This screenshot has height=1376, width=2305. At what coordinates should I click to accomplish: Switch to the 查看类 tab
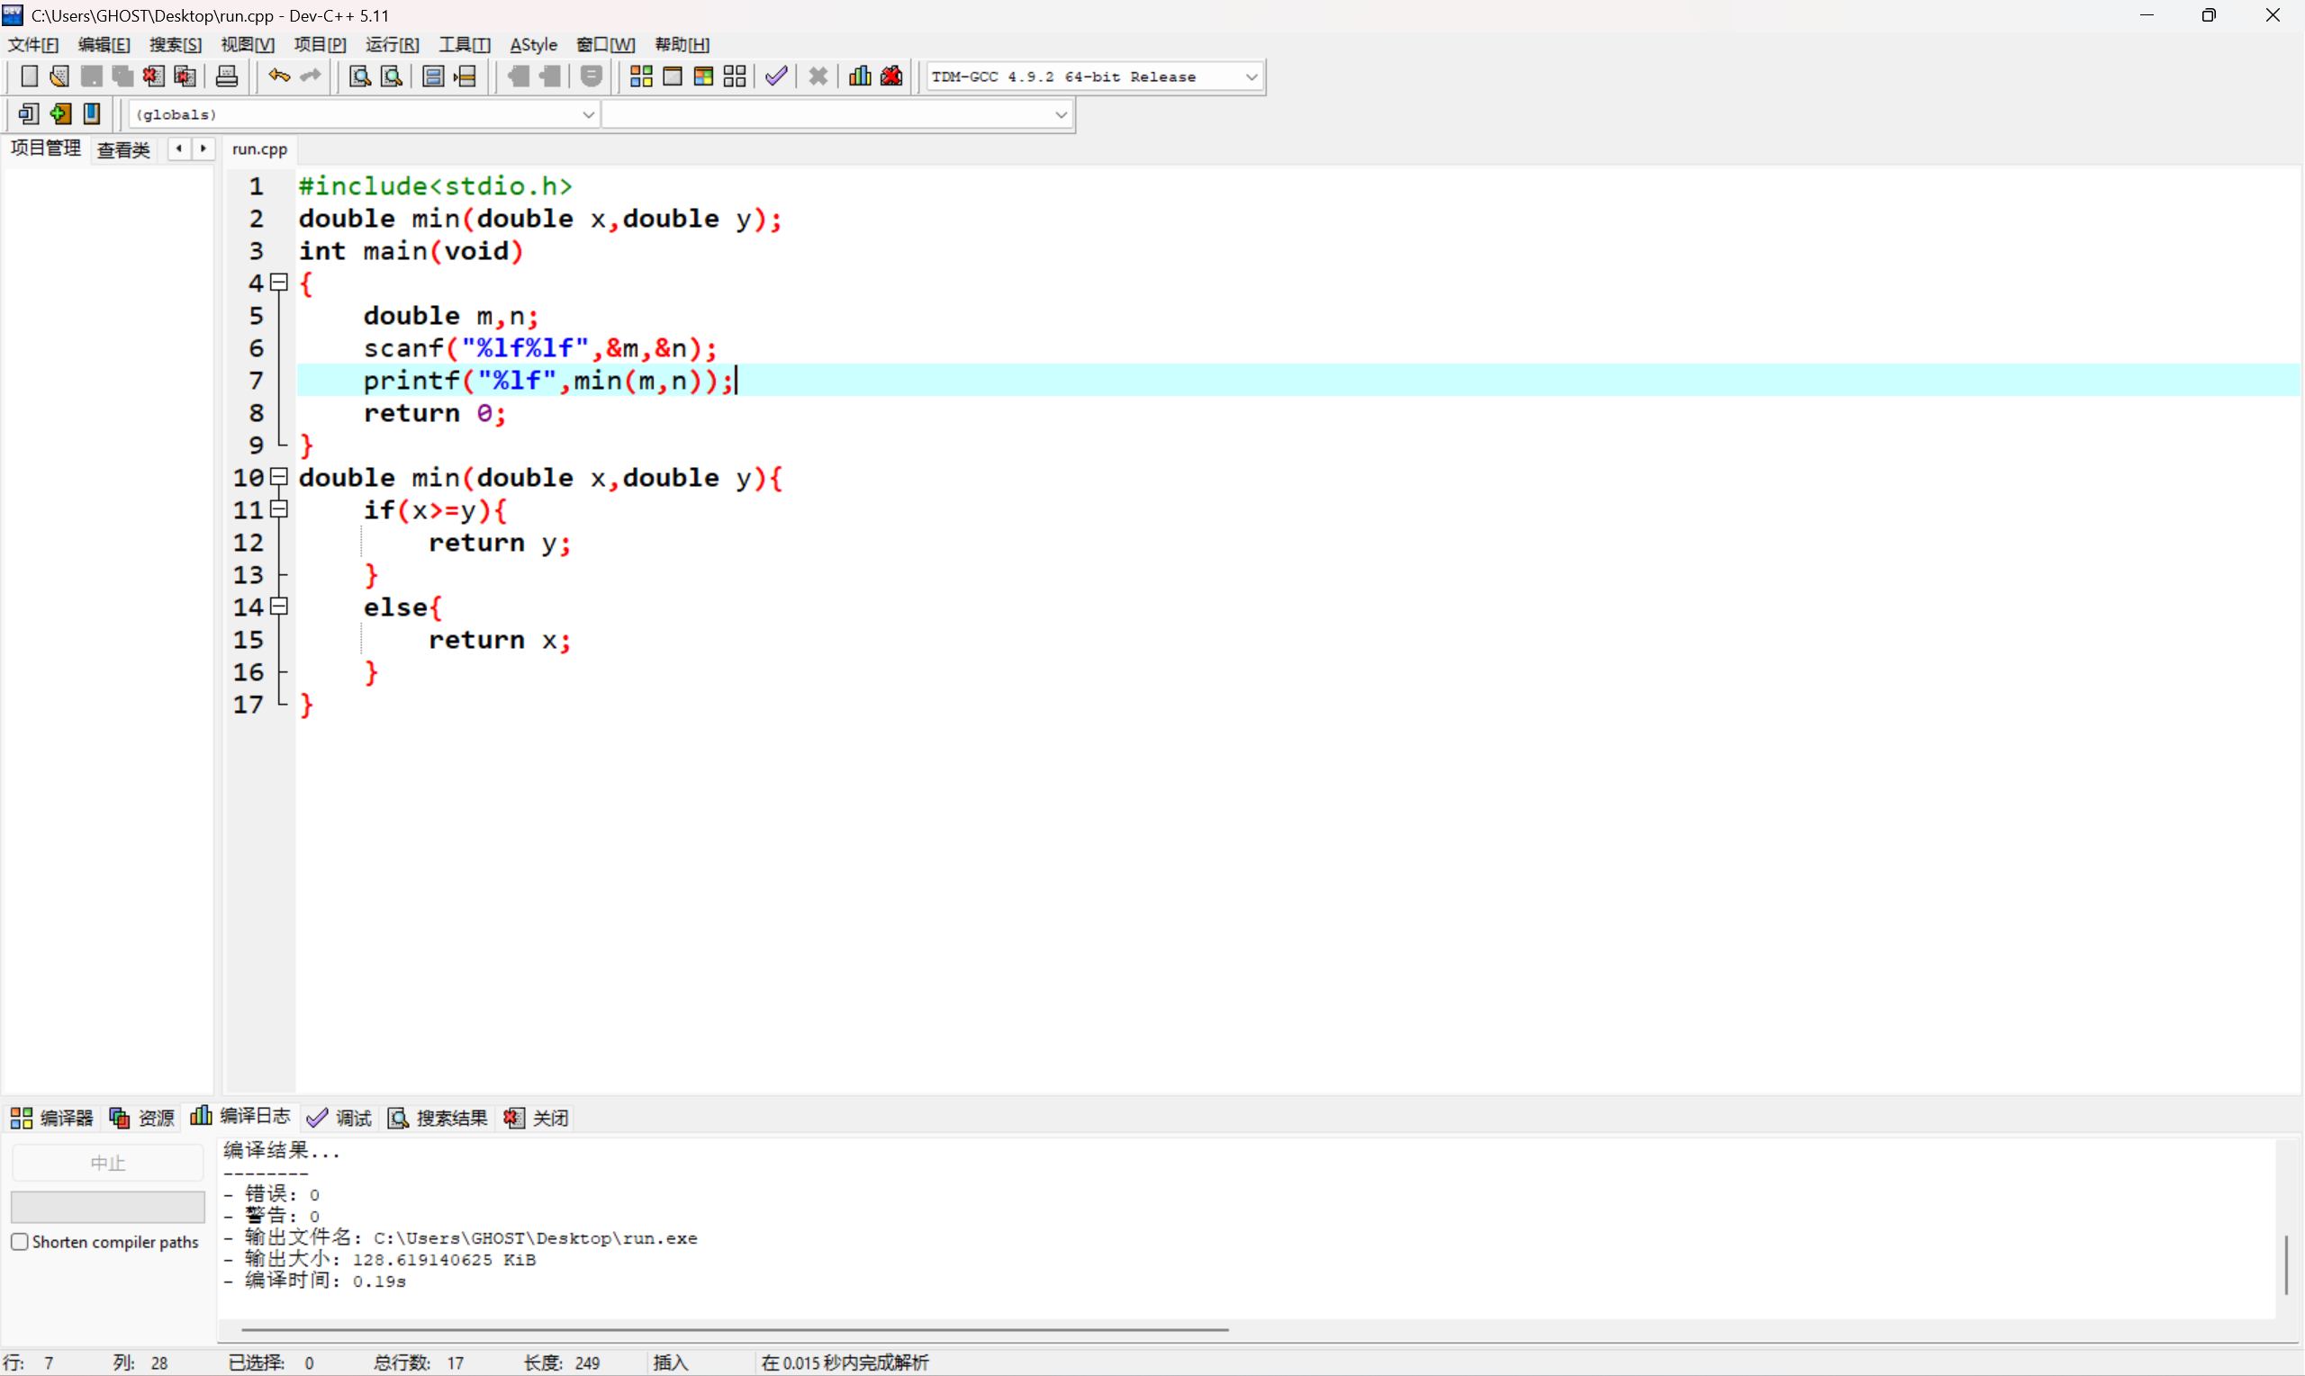123,149
